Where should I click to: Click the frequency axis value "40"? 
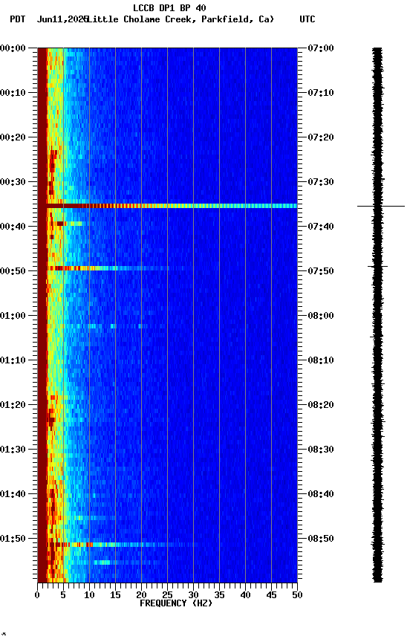tap(246, 595)
